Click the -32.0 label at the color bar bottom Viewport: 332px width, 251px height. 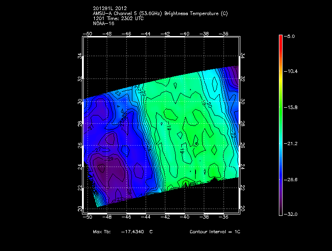coord(293,214)
